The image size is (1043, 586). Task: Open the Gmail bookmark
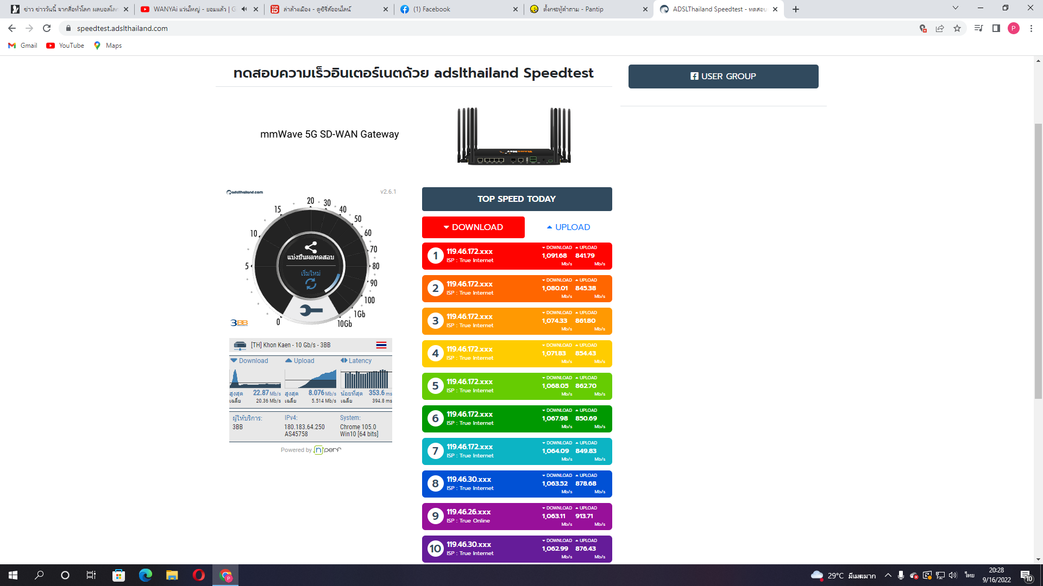pos(23,46)
